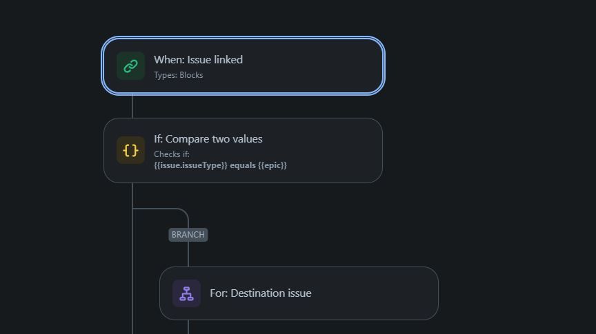Click the yellow curly braces condition icon
The image size is (596, 334).
130,150
